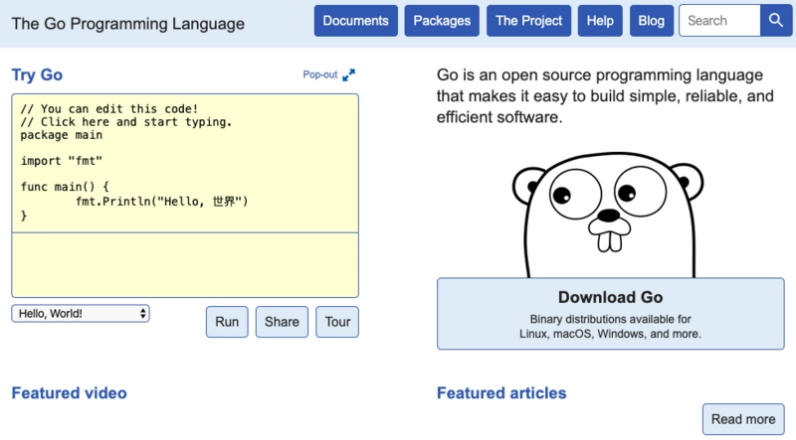The image size is (796, 440).
Task: Click the pop-out arrows icon
Action: [349, 75]
